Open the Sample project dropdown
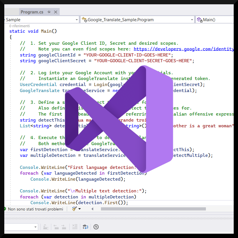Viewport: 238px width, 238px height. pyautogui.click(x=77, y=19)
